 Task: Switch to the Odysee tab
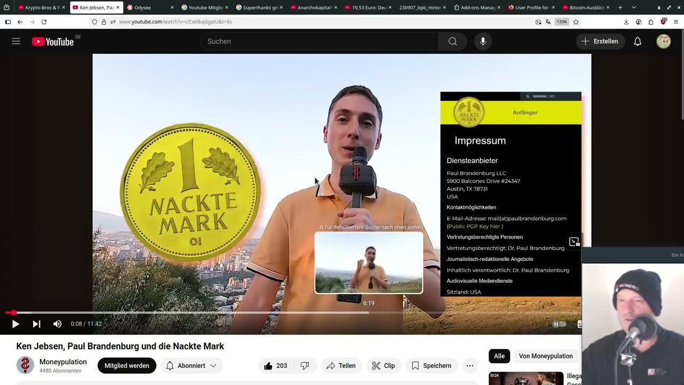click(x=150, y=7)
